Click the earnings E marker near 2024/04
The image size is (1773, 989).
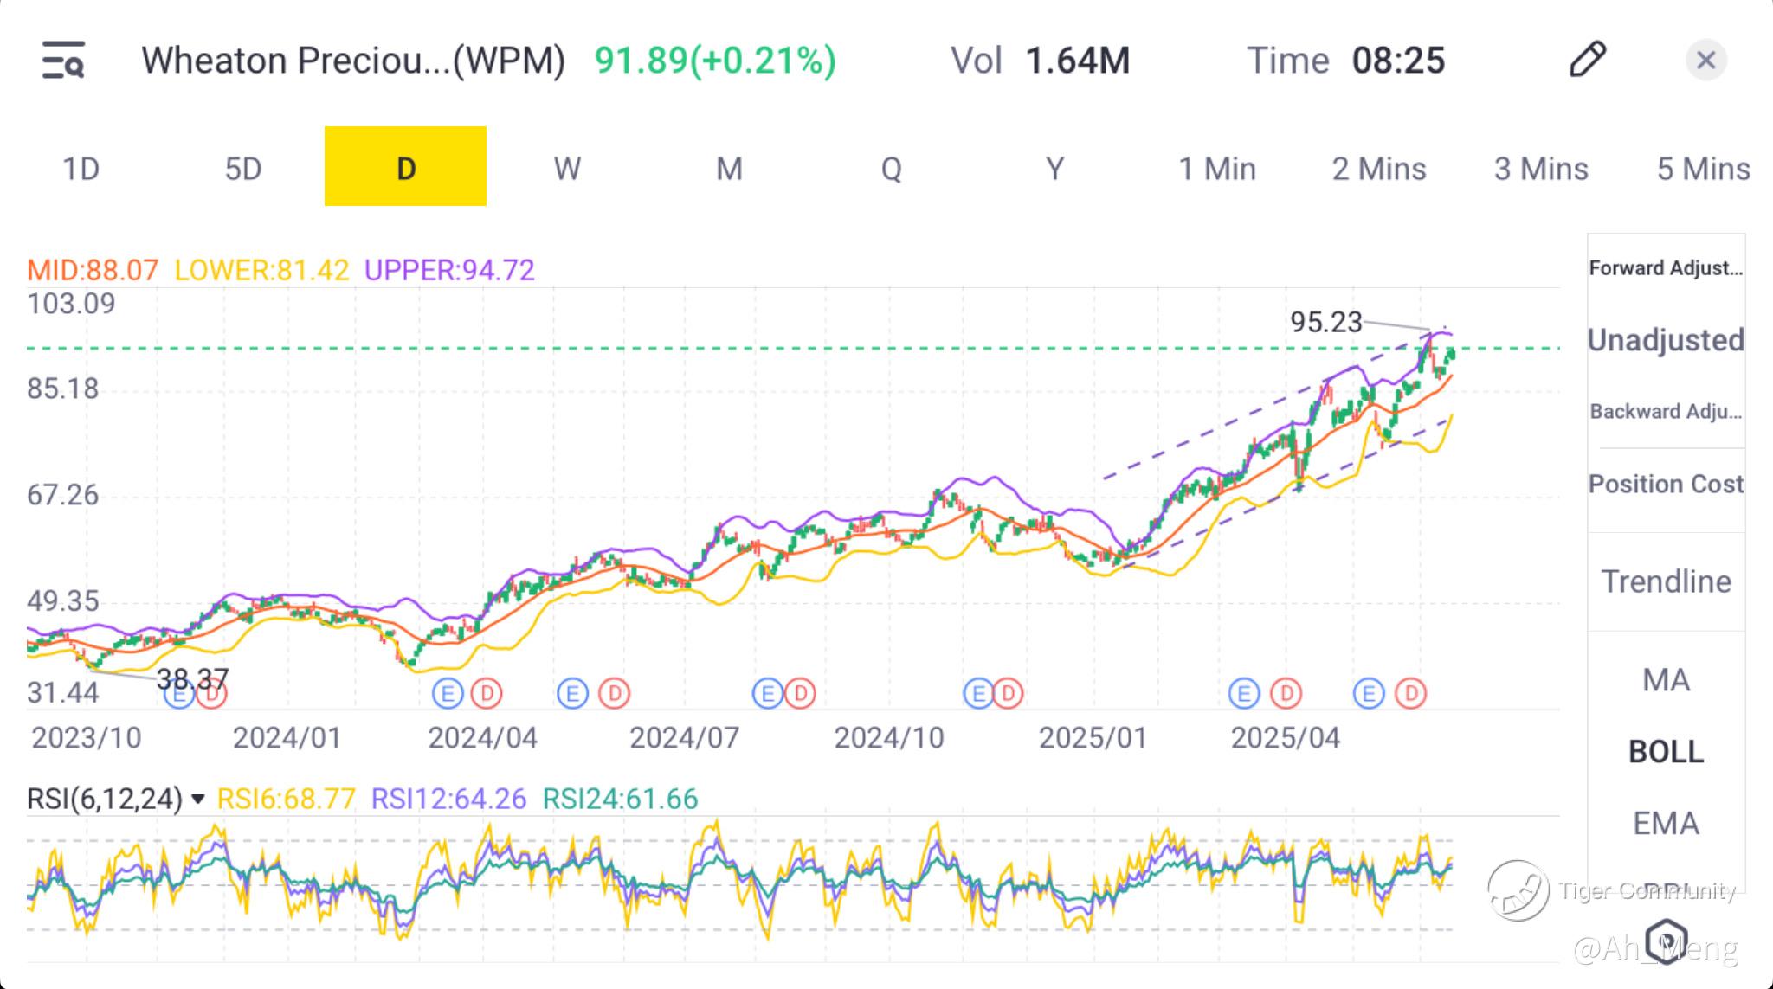pyautogui.click(x=448, y=693)
